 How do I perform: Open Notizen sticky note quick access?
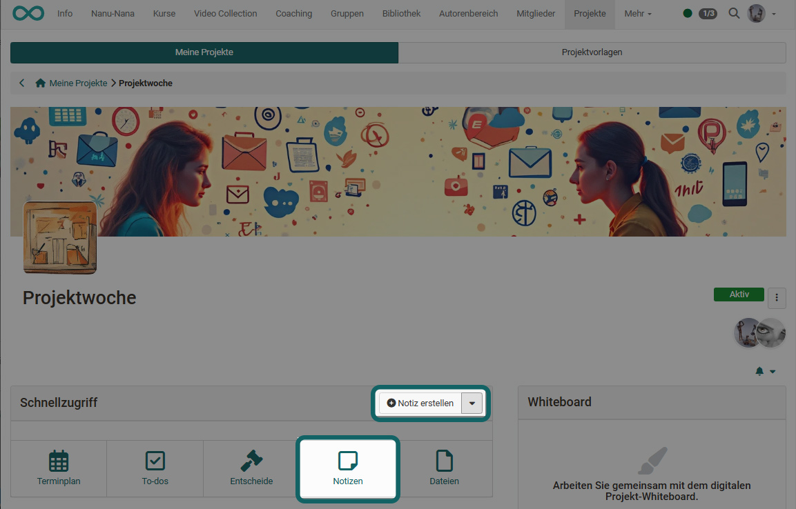(347, 468)
